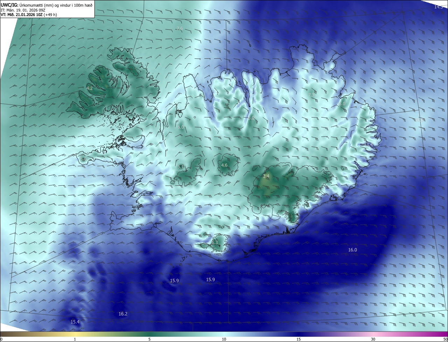This screenshot has width=448, height=342.
Task: Click the colorbar tick label '15'
Action: tap(299, 339)
